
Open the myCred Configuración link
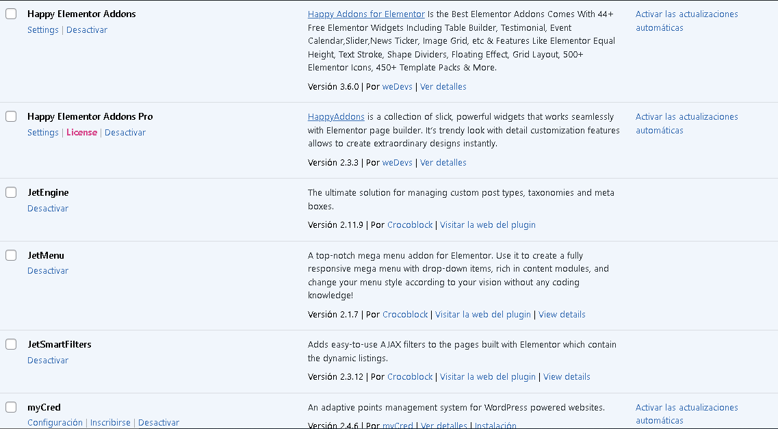(x=55, y=423)
